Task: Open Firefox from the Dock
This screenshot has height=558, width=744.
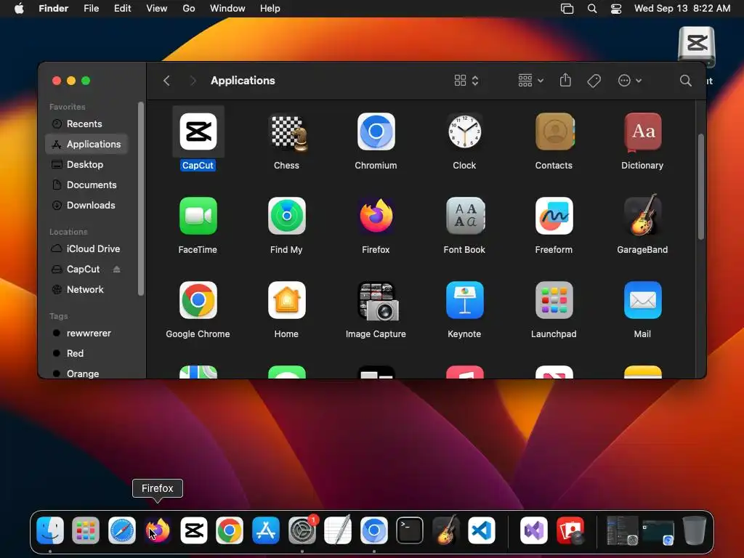Action: [x=158, y=530]
